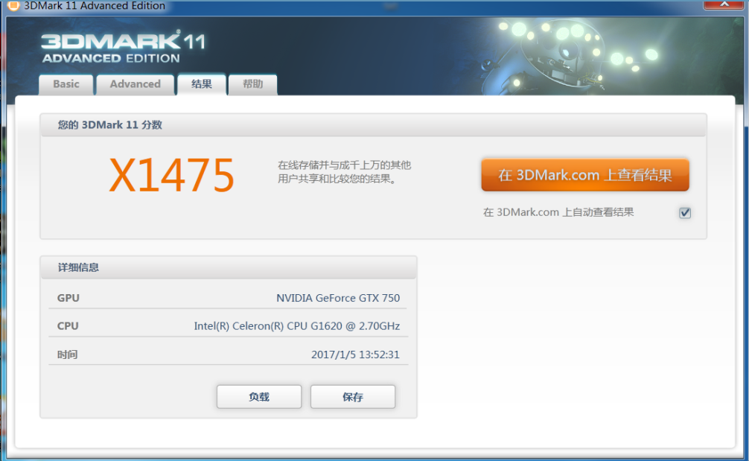The width and height of the screenshot is (749, 461).
Task: Switch to the Advanced tab
Action: click(x=136, y=85)
